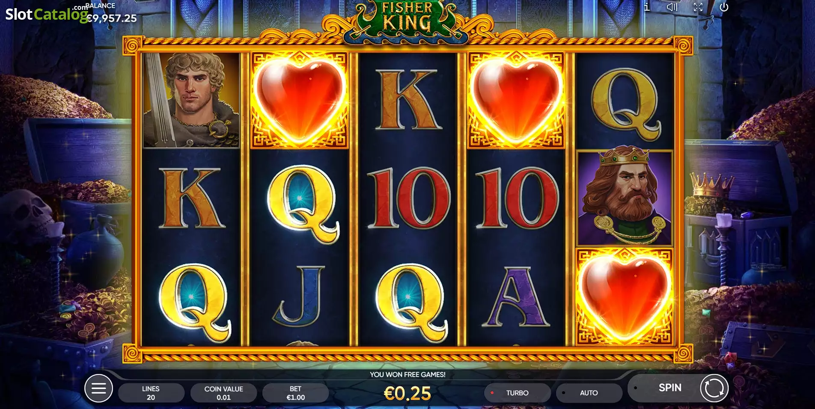Viewport: 815px width, 409px height.
Task: Toggle Auto spin mode
Action: point(589,393)
